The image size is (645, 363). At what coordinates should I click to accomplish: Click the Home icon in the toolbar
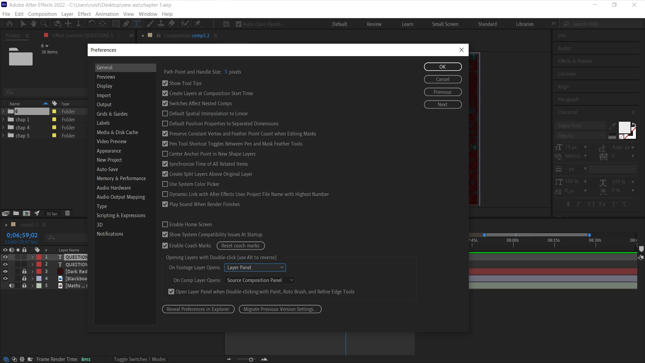coord(10,24)
